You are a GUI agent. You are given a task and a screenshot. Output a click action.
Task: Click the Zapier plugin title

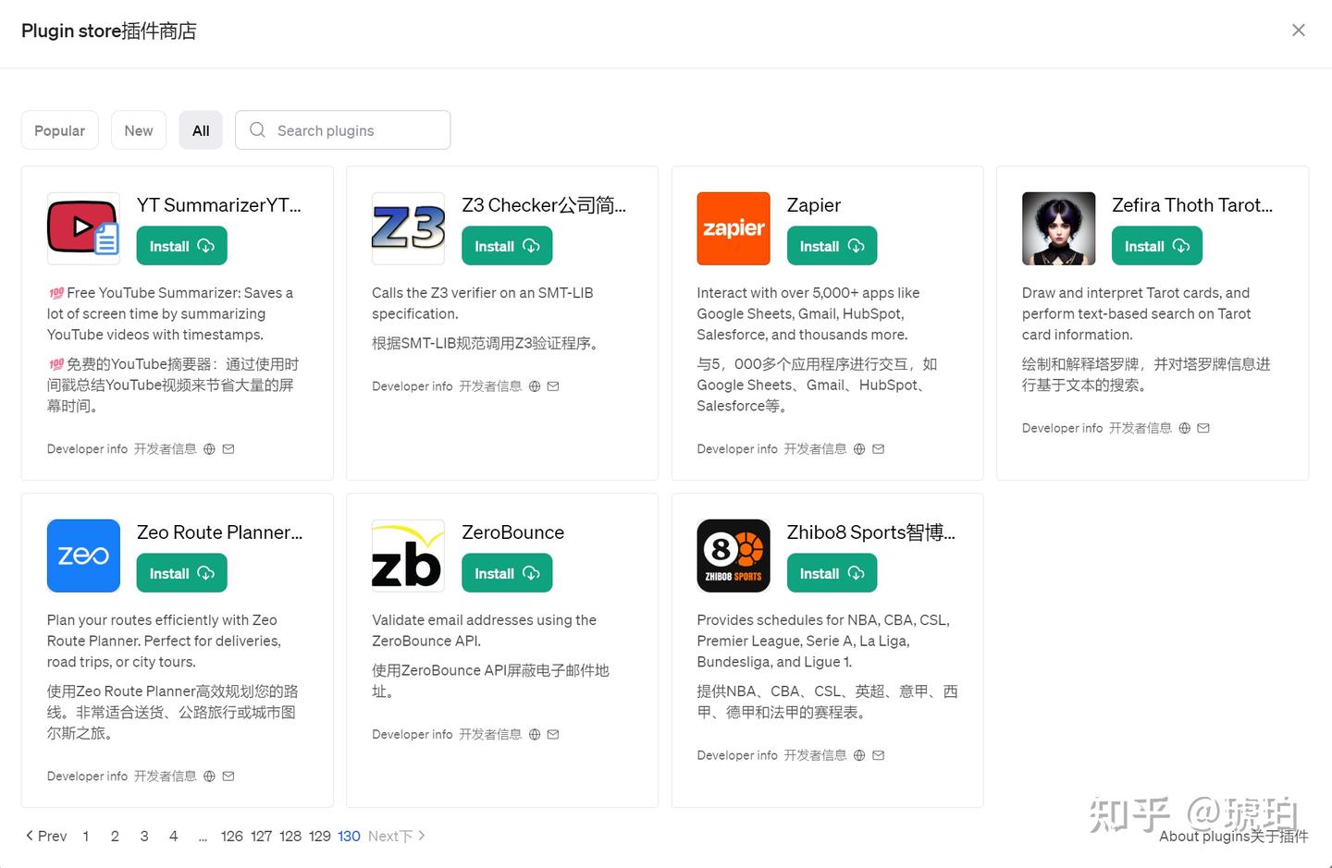coord(814,205)
